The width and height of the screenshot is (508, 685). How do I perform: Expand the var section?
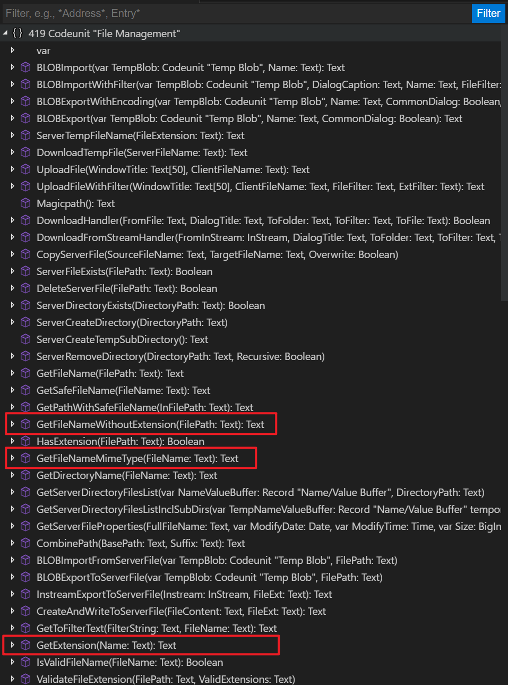coord(12,50)
